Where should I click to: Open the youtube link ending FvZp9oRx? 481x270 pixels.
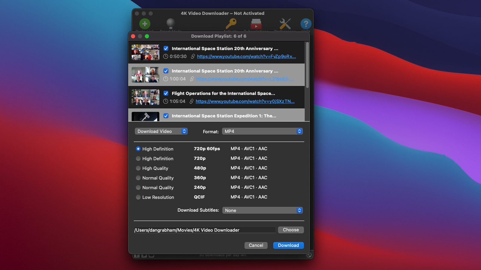247,56
